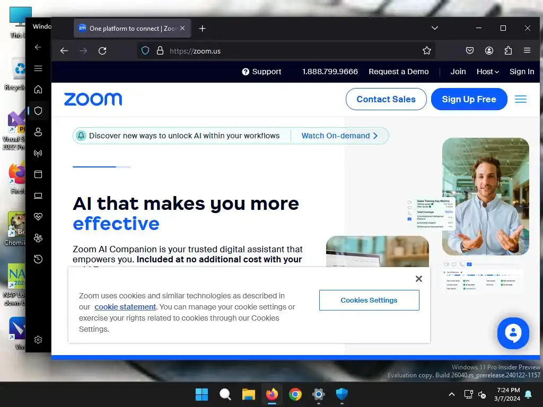
Task: Bookmark this page with star icon
Action: pyautogui.click(x=427, y=50)
